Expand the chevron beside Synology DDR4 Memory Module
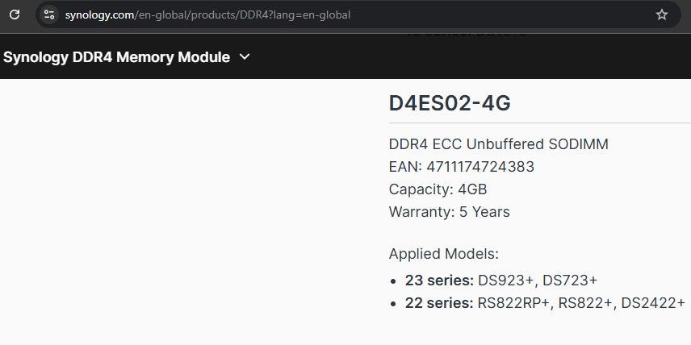The height and width of the screenshot is (345, 691). click(245, 57)
